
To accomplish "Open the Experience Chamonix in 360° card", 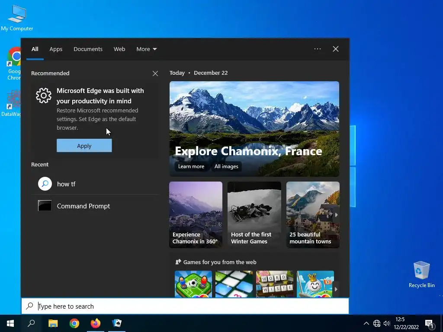I will pyautogui.click(x=196, y=214).
